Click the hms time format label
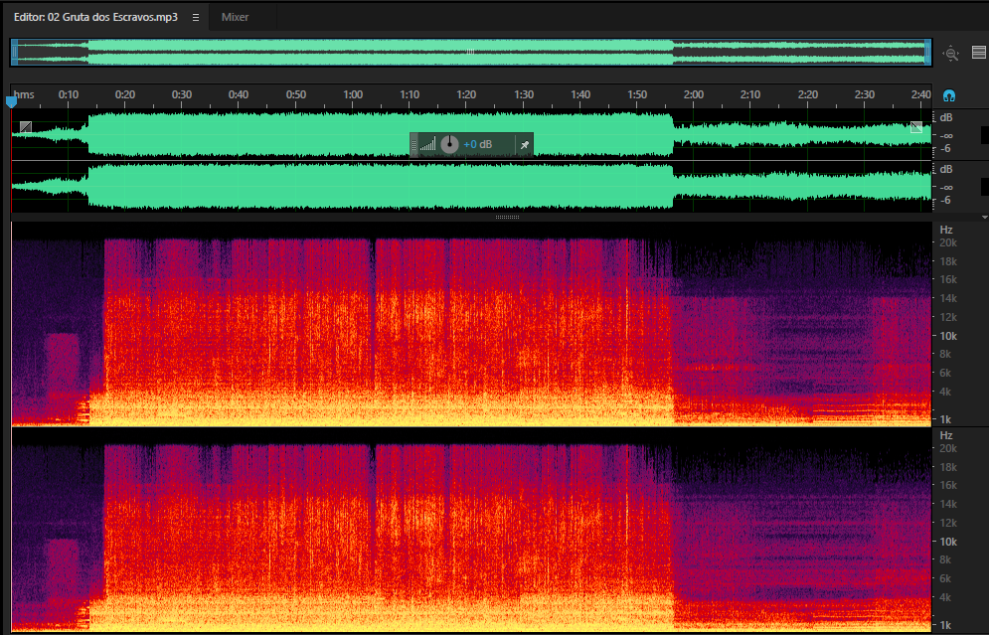Screen dimensions: 989x635 (24, 94)
